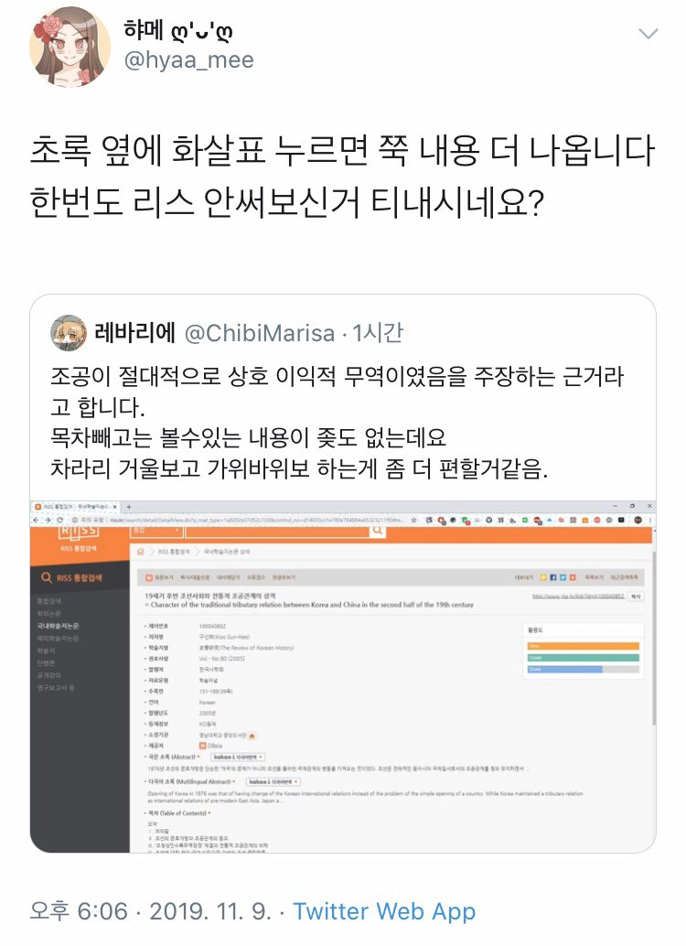Click the home icon in the RISS breadcrumb
The image size is (686, 946).
pos(141,552)
